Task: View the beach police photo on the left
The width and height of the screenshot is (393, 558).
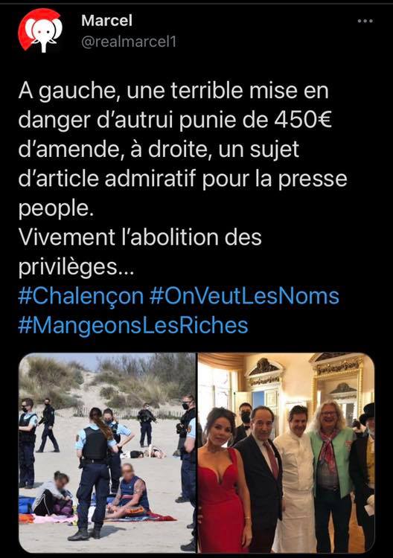Action: click(x=107, y=452)
